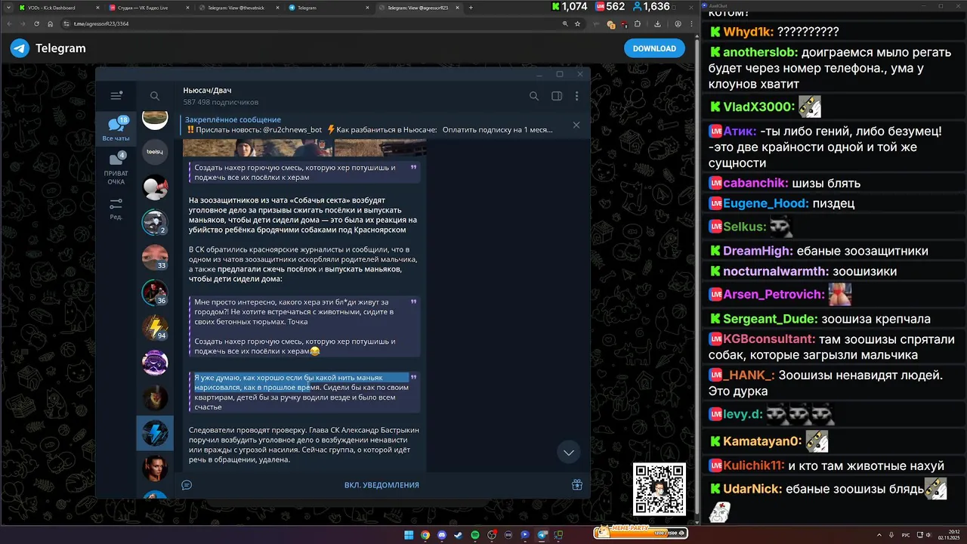The image size is (967, 544).
Task: Open the Ред. folder editor
Action: [116, 209]
